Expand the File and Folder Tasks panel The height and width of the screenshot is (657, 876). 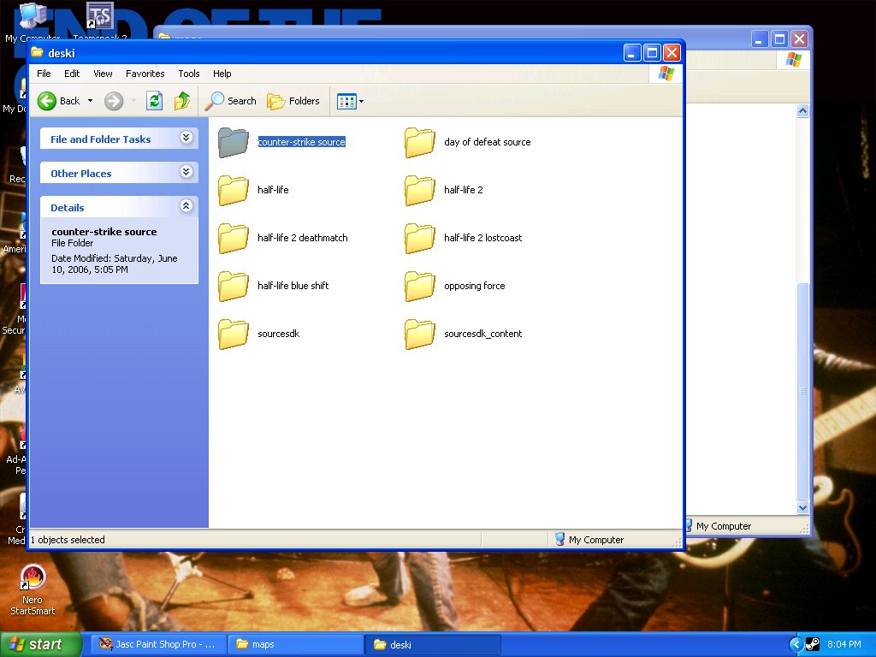coord(186,139)
